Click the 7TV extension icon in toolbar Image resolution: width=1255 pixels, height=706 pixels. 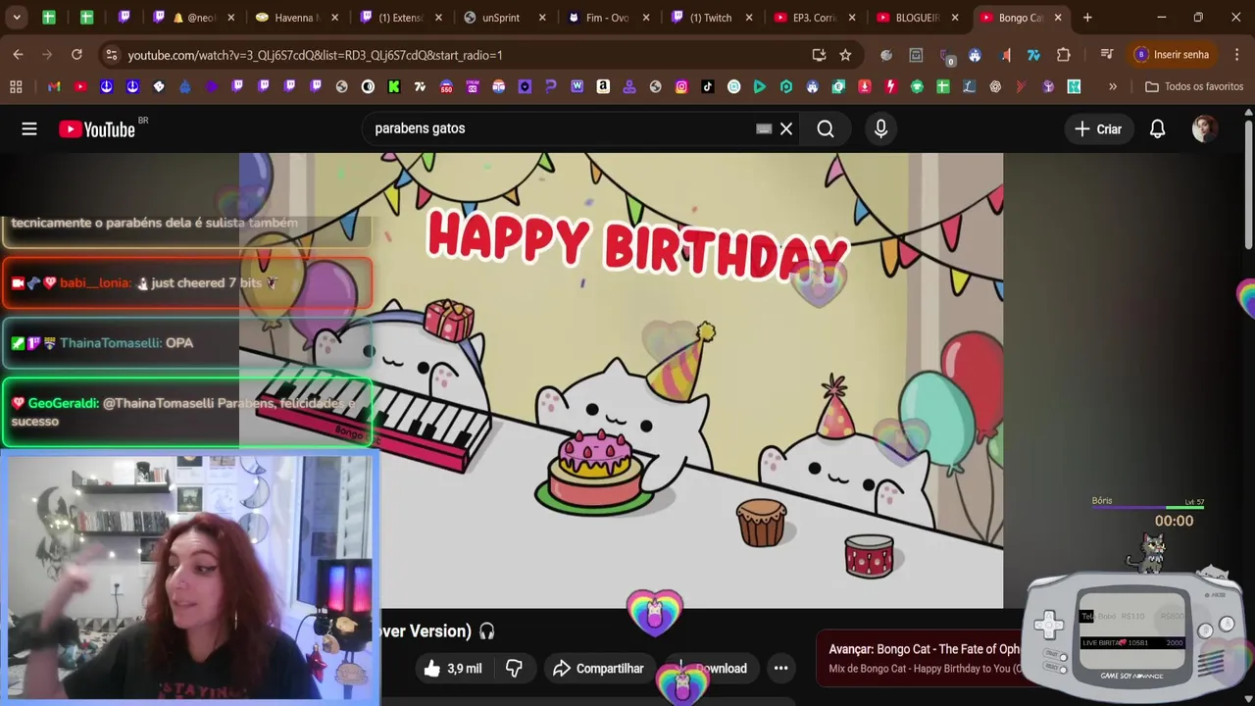pyautogui.click(x=1033, y=55)
